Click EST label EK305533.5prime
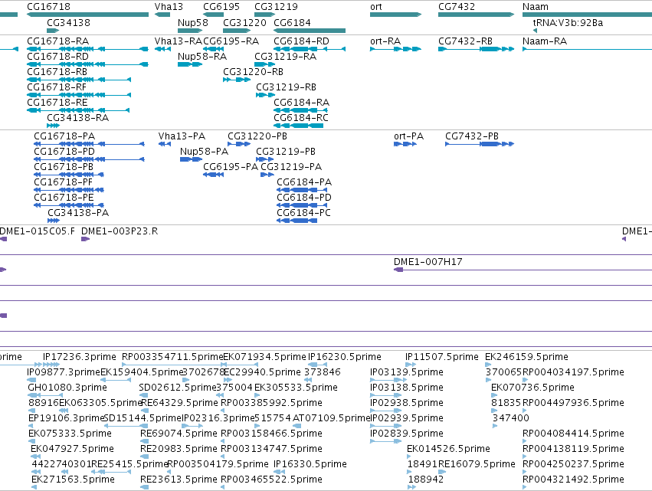 coord(296,388)
